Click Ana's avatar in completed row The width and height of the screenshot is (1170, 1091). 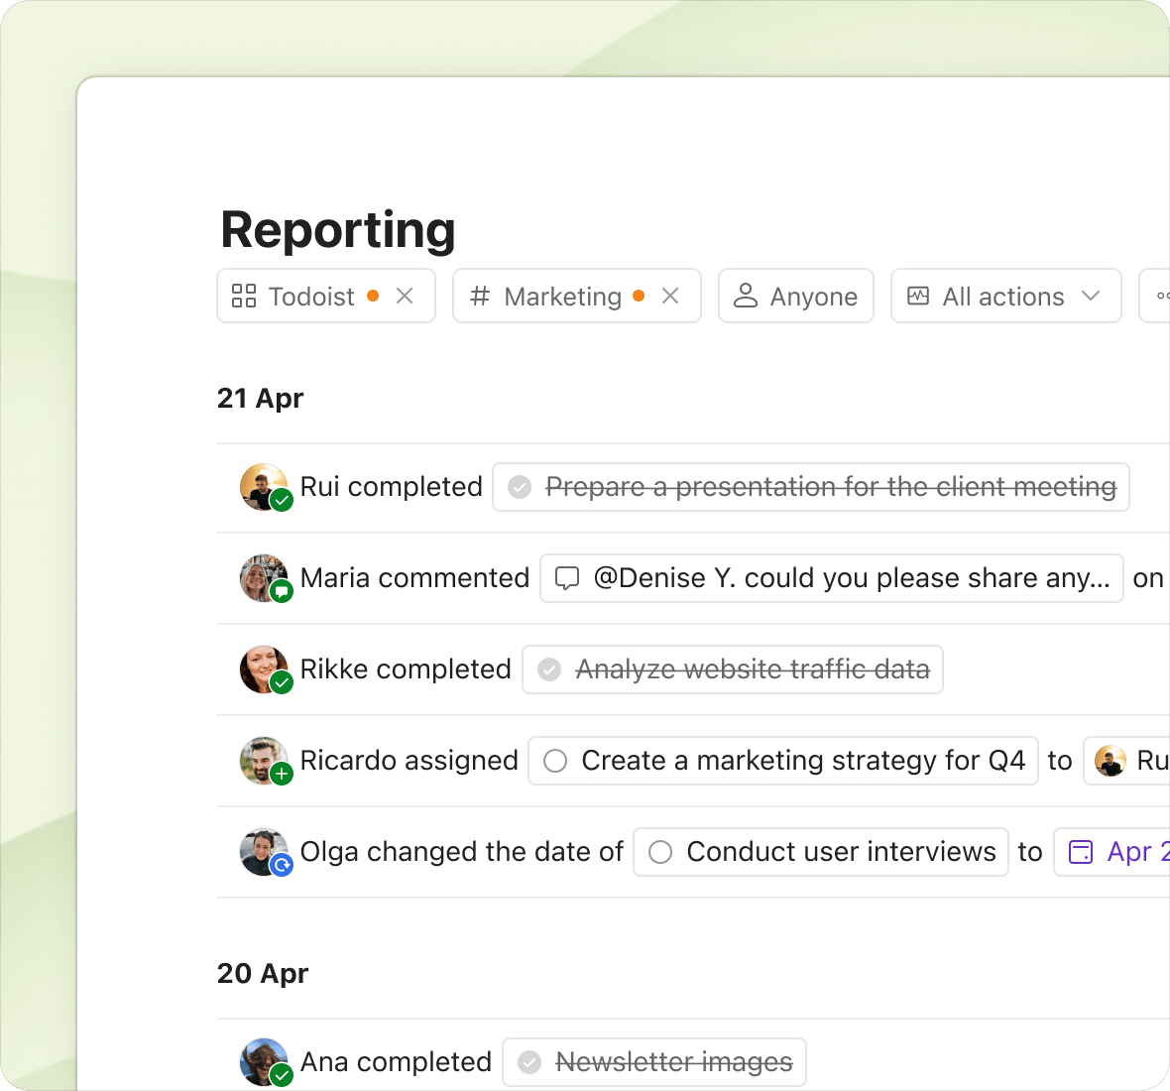(x=264, y=1061)
